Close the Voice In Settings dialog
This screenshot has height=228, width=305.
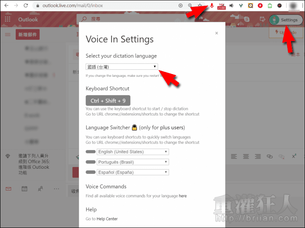click(217, 33)
